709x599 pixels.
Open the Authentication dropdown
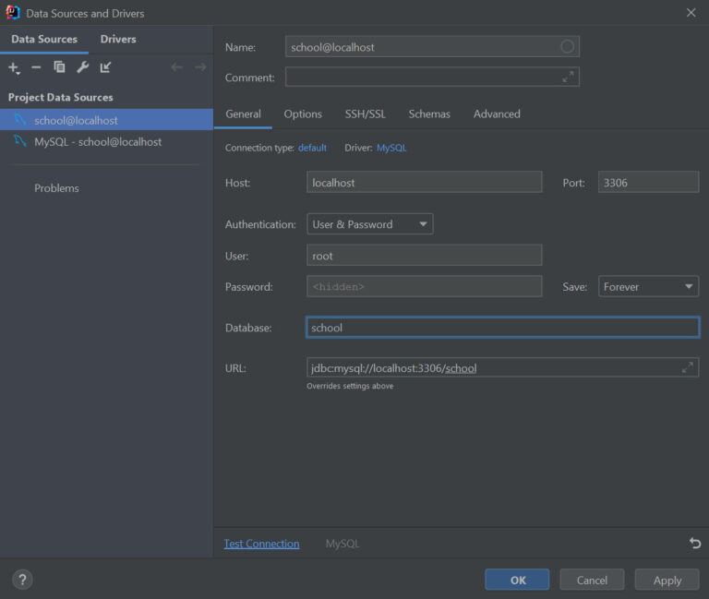point(370,224)
